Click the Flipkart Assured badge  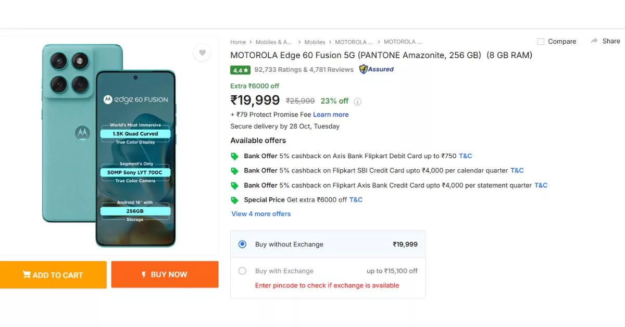pyautogui.click(x=376, y=69)
